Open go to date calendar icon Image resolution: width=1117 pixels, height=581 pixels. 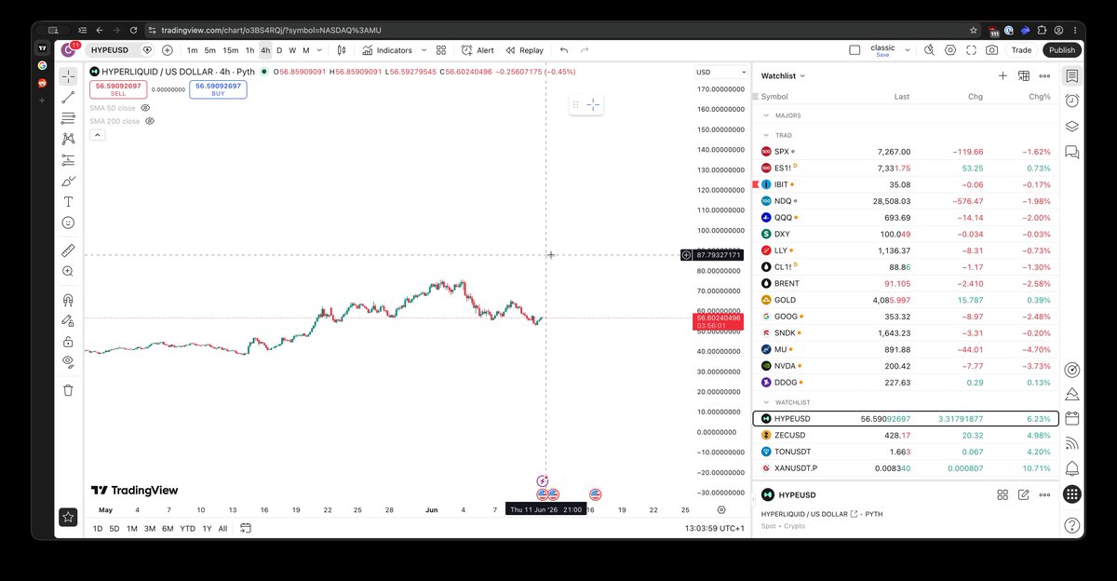click(246, 528)
